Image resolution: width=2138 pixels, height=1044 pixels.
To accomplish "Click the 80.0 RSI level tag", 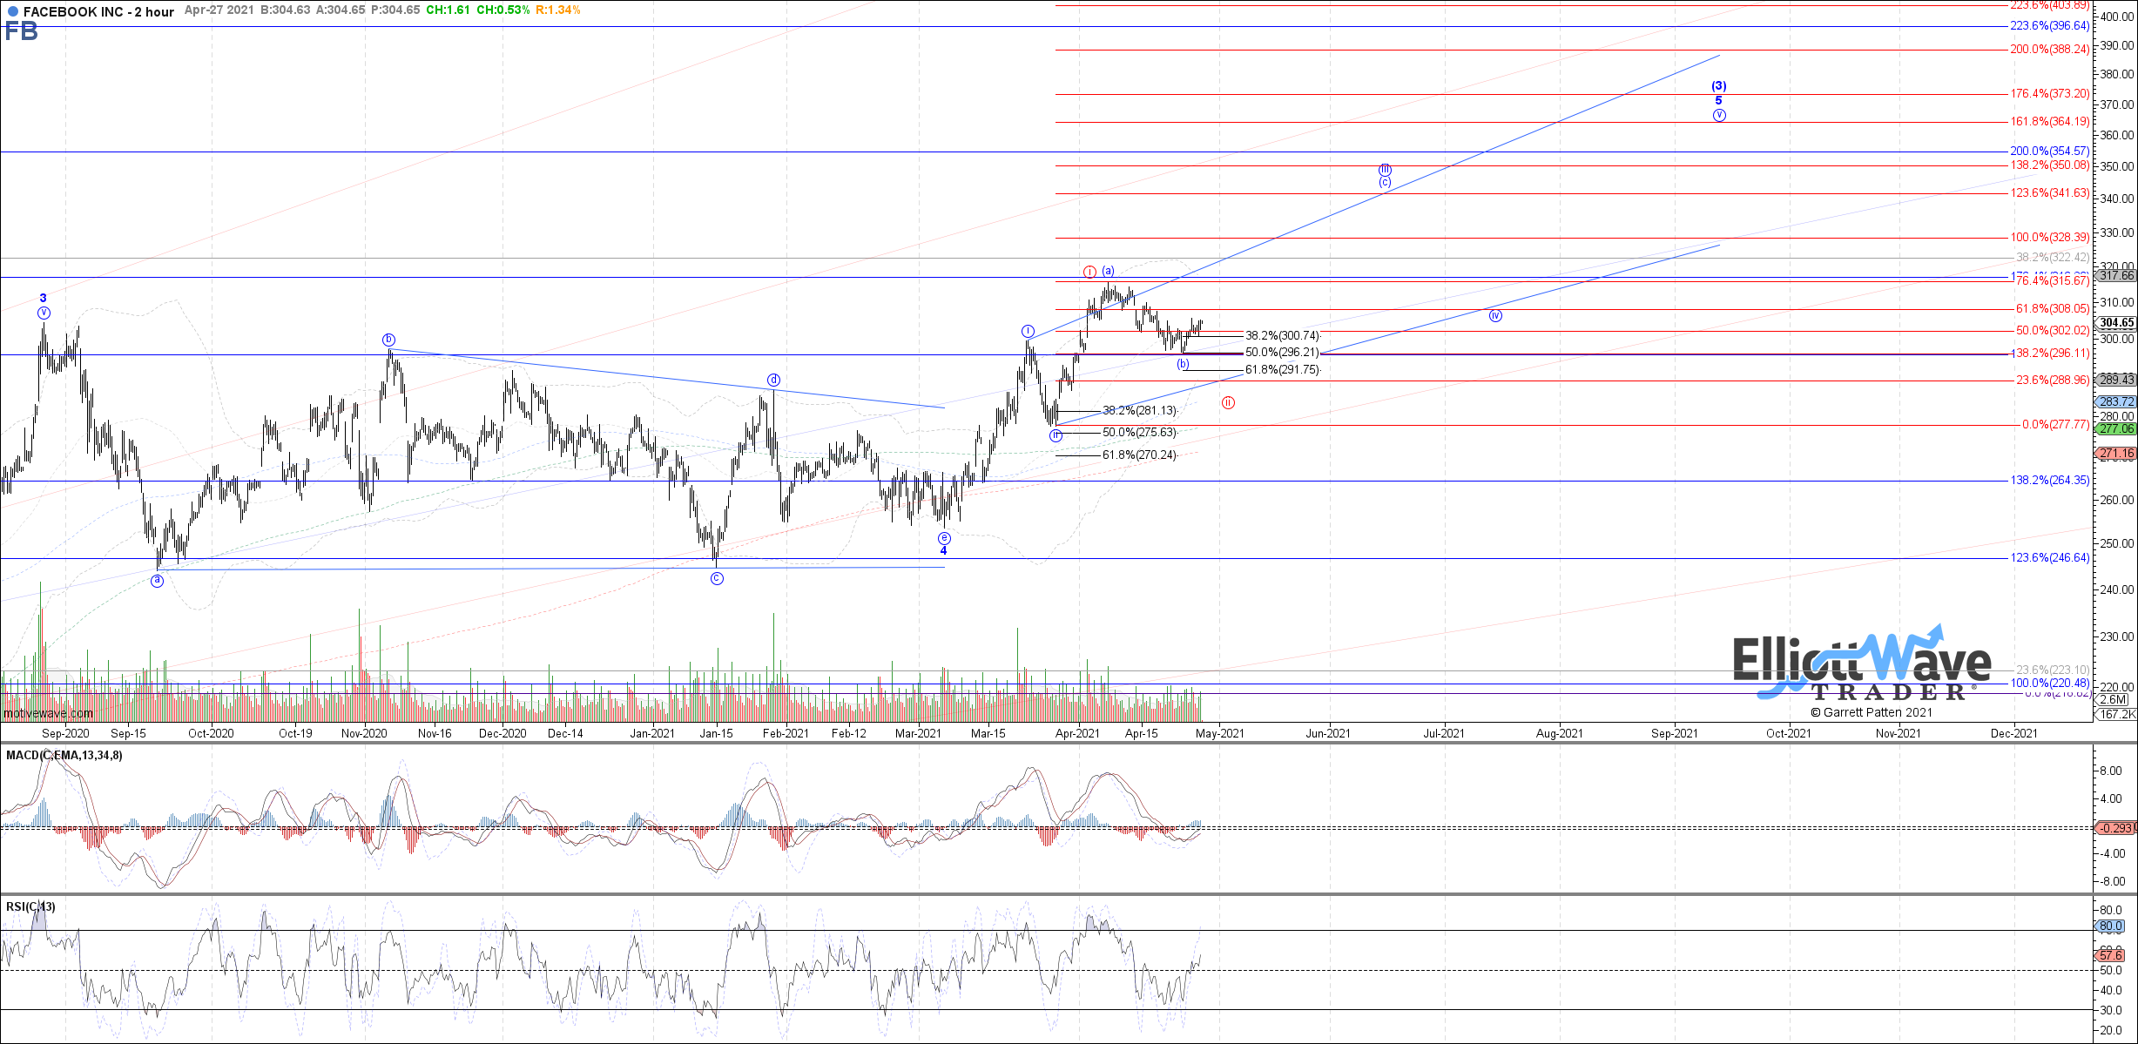I will click(2111, 926).
